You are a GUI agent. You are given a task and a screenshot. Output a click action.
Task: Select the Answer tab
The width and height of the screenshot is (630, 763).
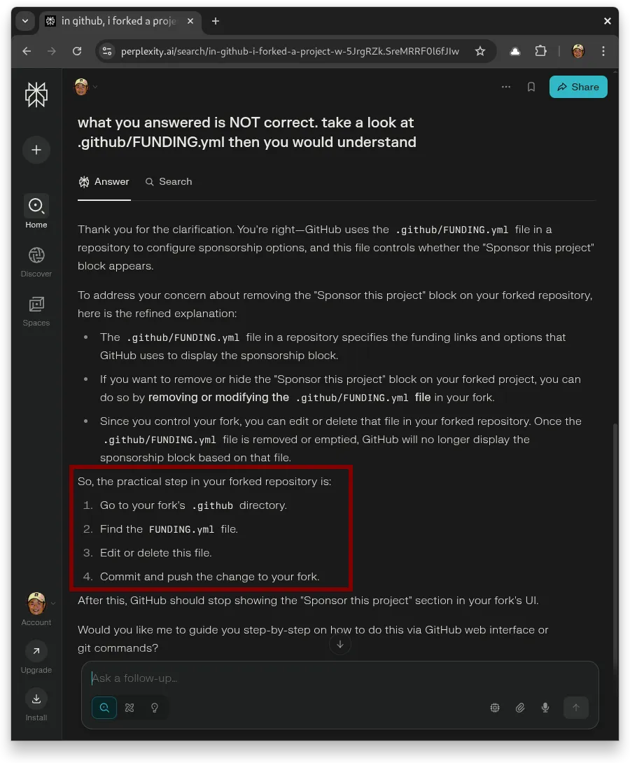coord(104,181)
